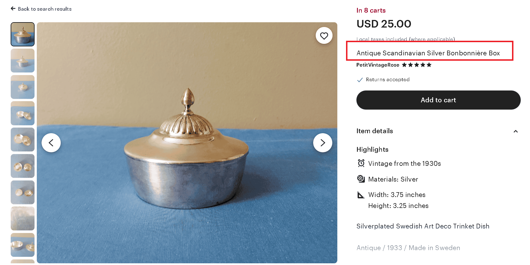Collapse the Item details section
The width and height of the screenshot is (530, 265).
point(515,131)
